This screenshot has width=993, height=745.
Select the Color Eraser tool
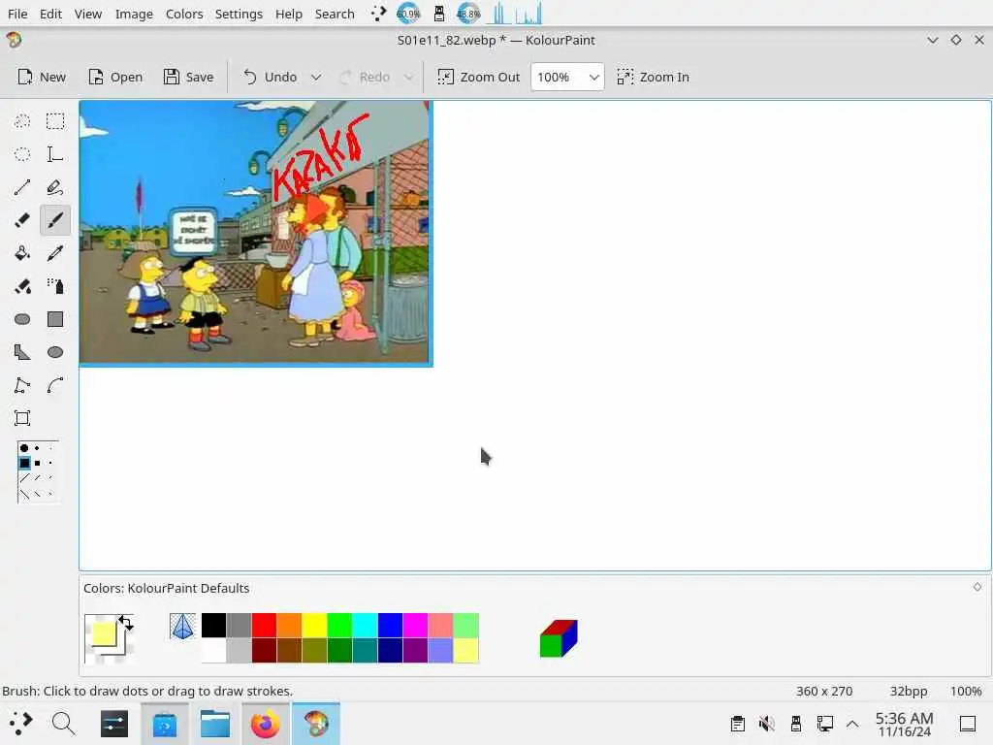point(22,286)
